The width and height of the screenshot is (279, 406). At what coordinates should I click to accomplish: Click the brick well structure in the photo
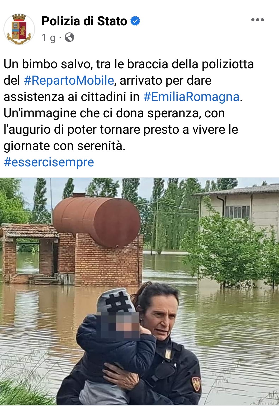[x=29, y=253]
